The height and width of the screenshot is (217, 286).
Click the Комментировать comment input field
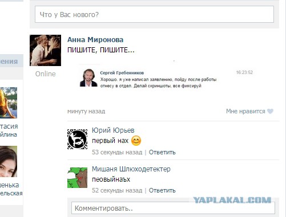173,208
